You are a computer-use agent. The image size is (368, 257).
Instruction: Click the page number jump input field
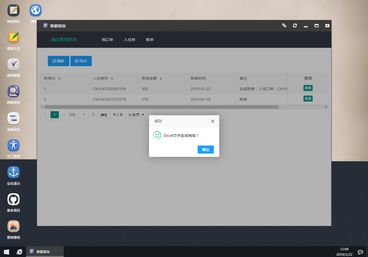point(84,115)
